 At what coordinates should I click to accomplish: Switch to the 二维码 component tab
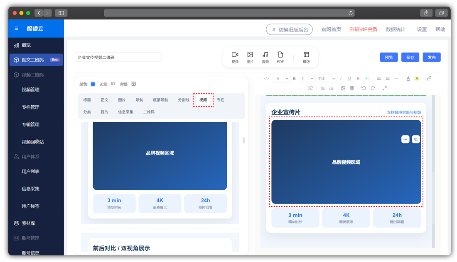coord(149,112)
